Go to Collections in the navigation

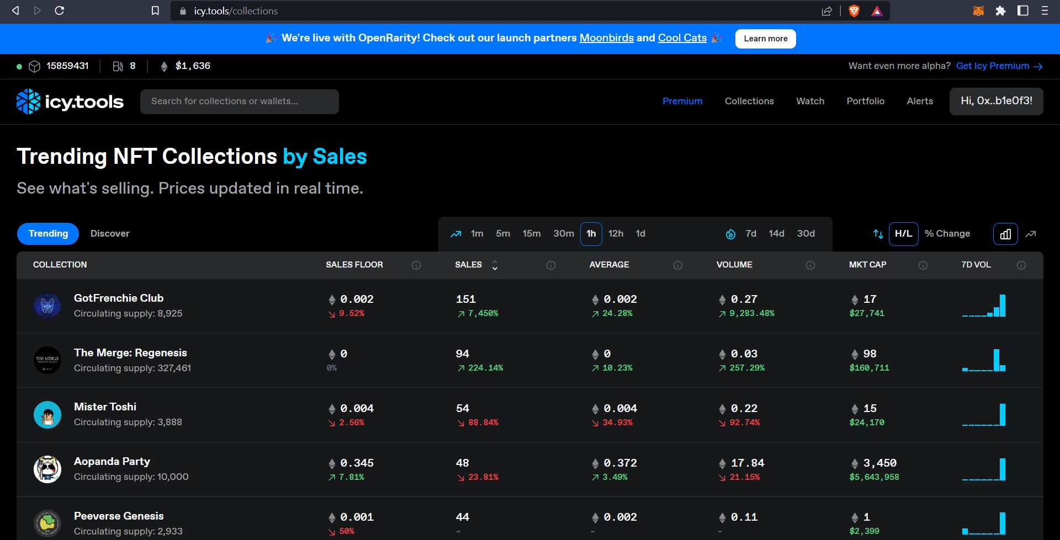click(x=749, y=101)
